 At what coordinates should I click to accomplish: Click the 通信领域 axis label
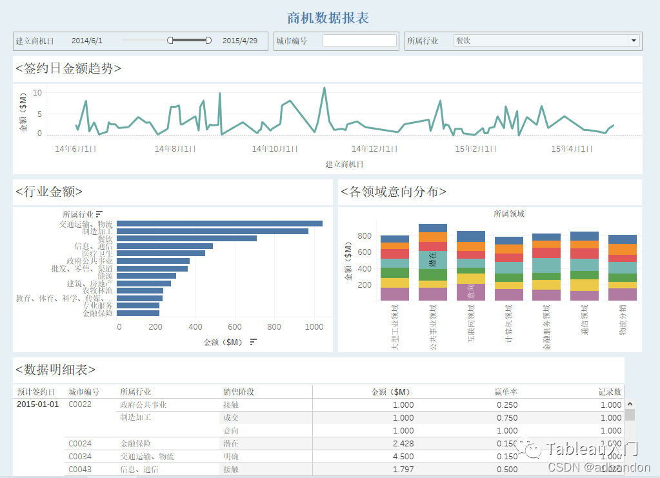[x=585, y=320]
